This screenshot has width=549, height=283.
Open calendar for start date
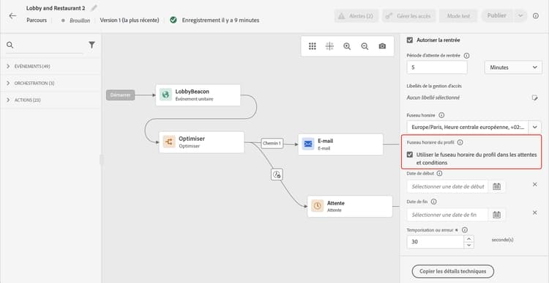(496, 186)
